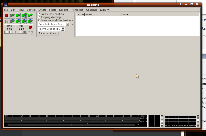Disable the Follow Play Position checkbox
The height and width of the screenshot is (136, 206).
click(39, 14)
